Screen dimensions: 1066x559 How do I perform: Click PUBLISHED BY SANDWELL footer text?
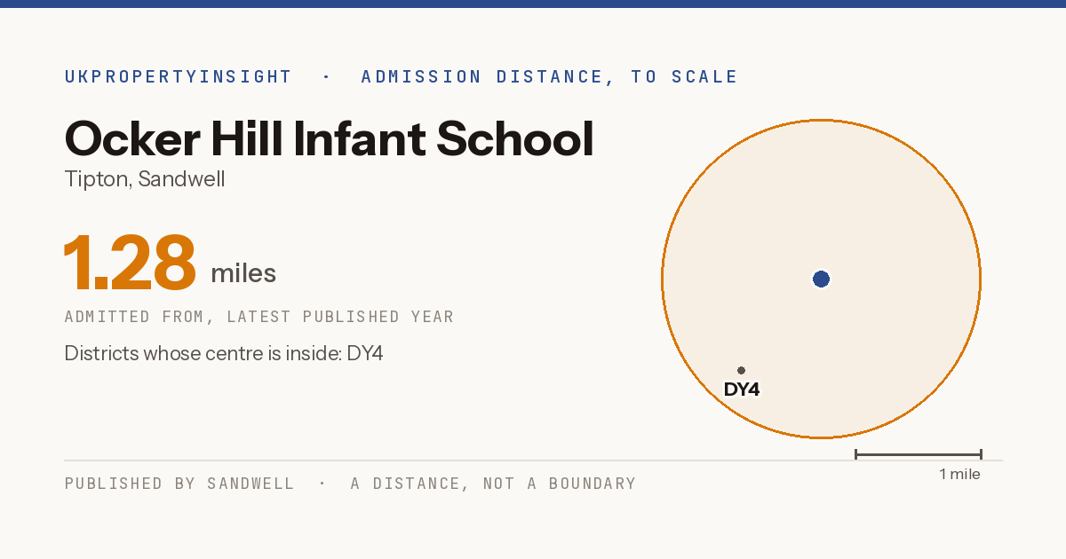pyautogui.click(x=179, y=484)
